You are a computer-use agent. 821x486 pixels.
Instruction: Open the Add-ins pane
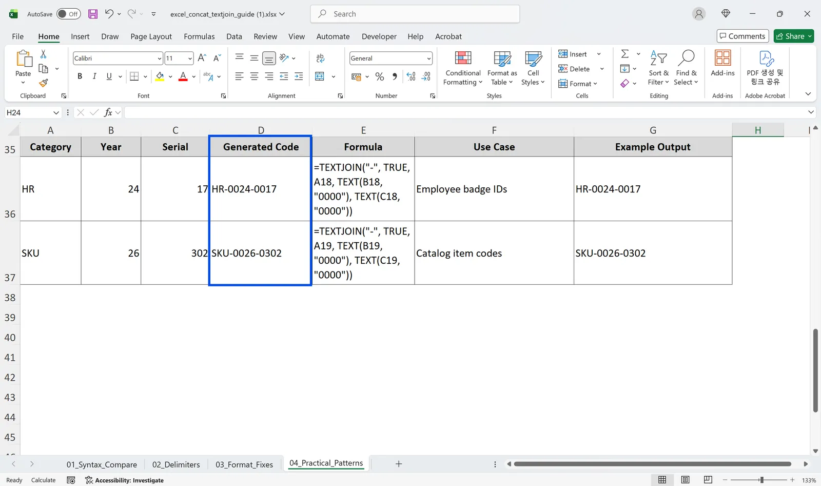click(x=722, y=64)
